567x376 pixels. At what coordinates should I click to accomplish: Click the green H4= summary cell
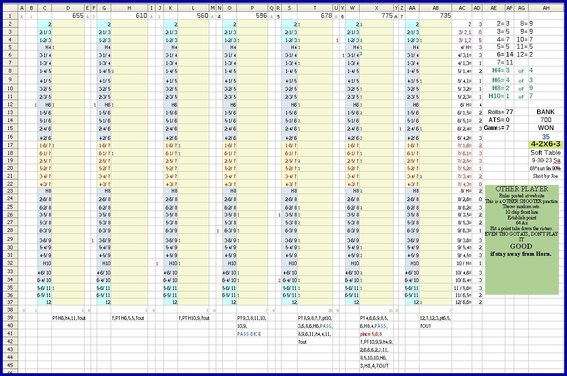(494, 70)
